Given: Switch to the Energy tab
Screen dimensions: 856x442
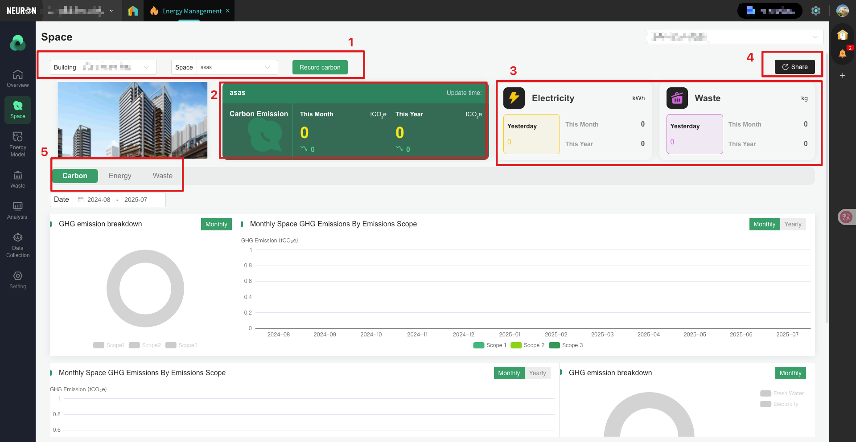Looking at the screenshot, I should click(x=120, y=176).
